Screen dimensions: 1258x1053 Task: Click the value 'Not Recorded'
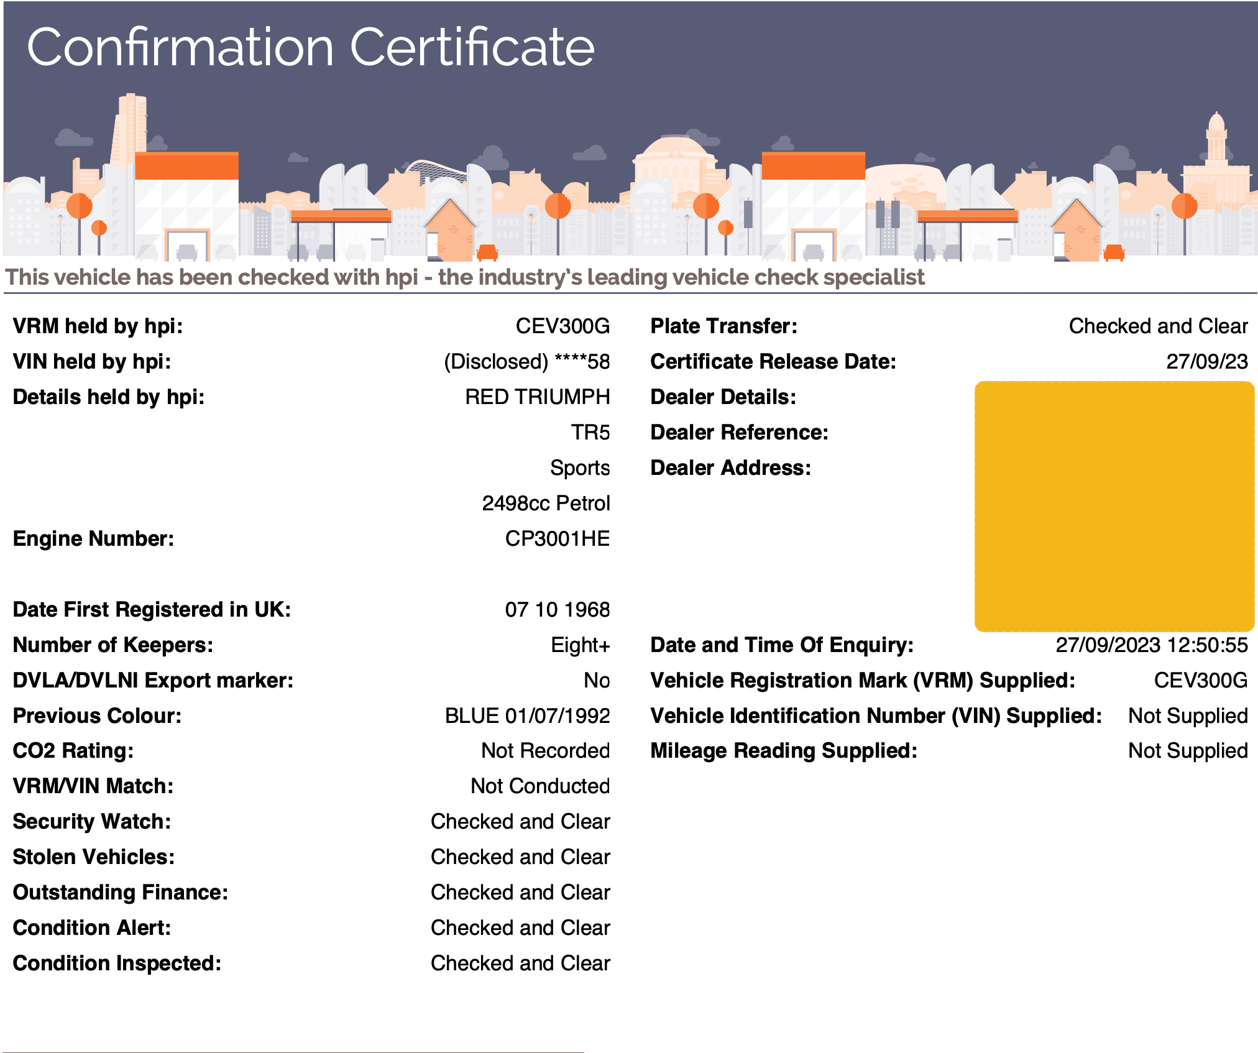[546, 750]
